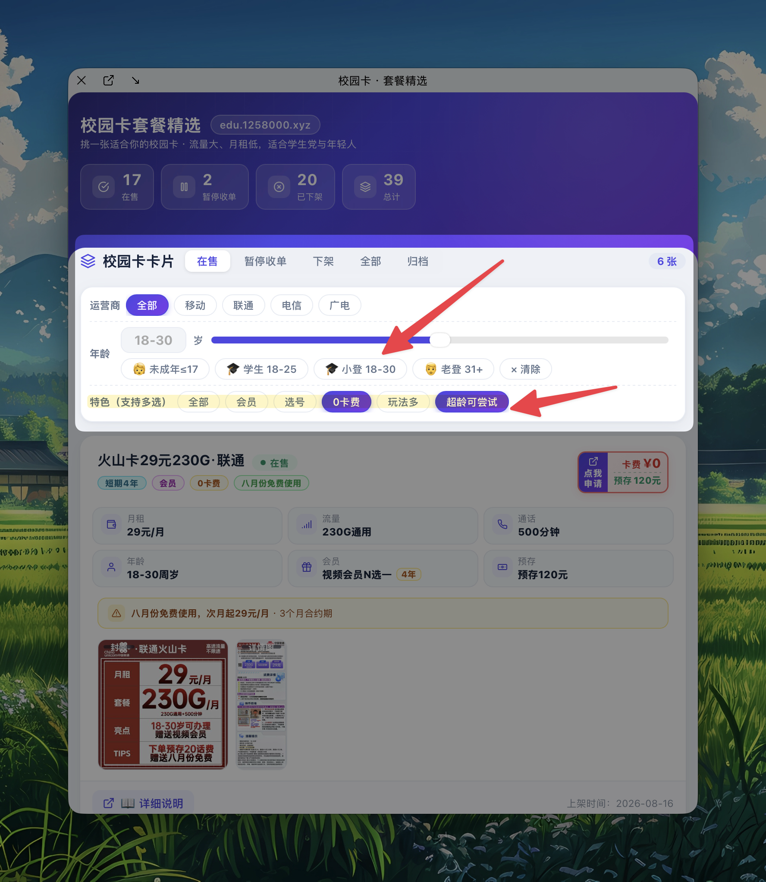The height and width of the screenshot is (882, 766).
Task: Choose the 未成年≤17 age preset
Action: click(x=165, y=369)
